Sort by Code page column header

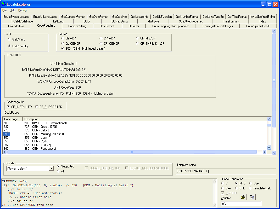pyautogui.click(x=13, y=119)
